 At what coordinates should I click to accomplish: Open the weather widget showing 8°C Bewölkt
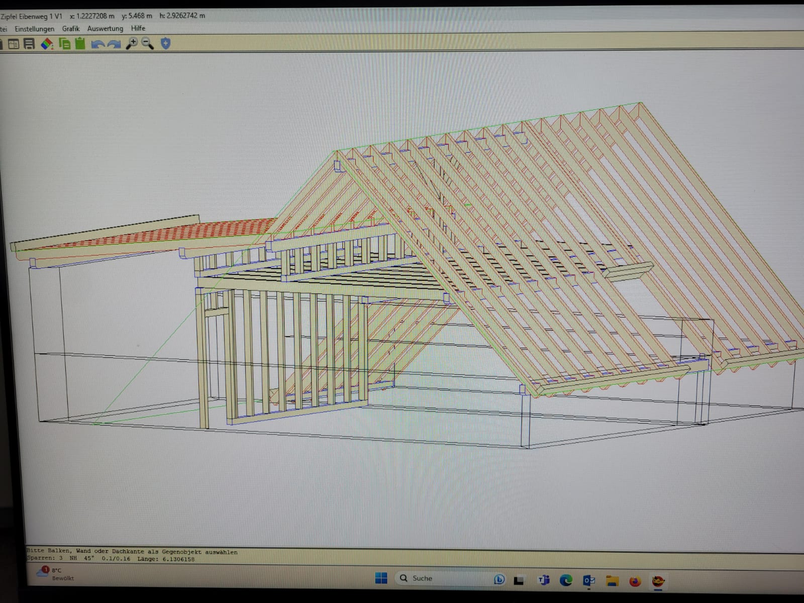[x=55, y=574]
